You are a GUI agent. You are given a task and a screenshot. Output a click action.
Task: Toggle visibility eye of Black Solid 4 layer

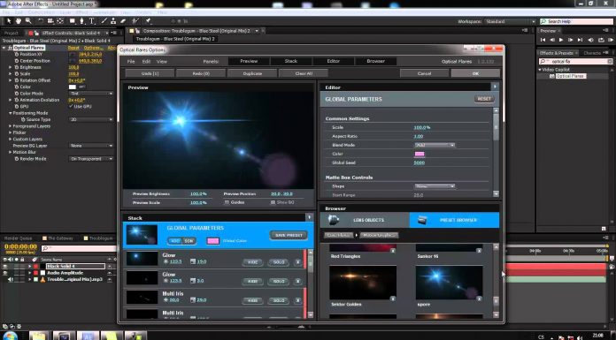5,267
